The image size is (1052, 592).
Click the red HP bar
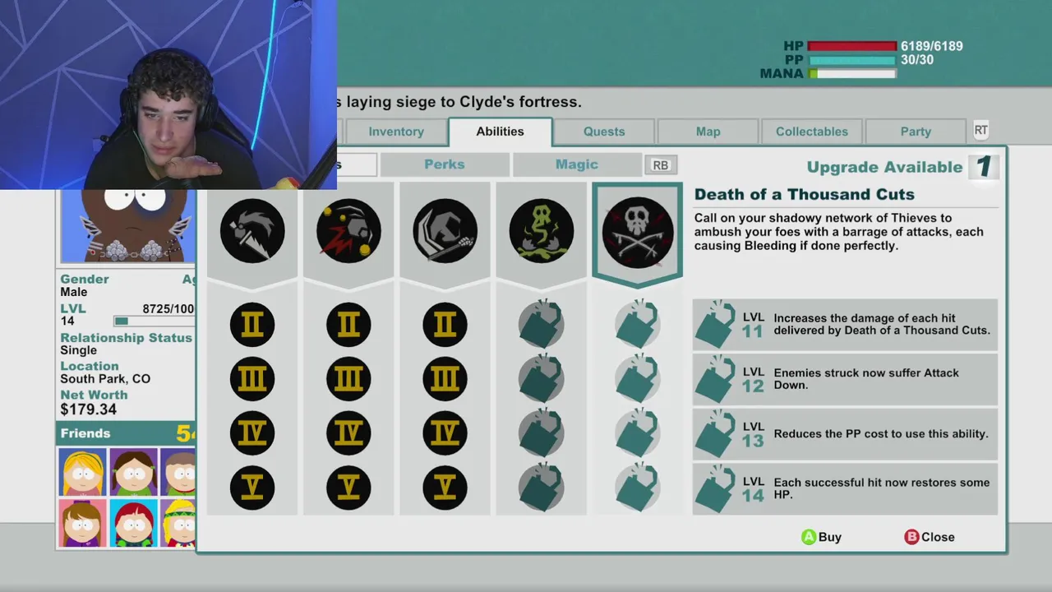851,47
